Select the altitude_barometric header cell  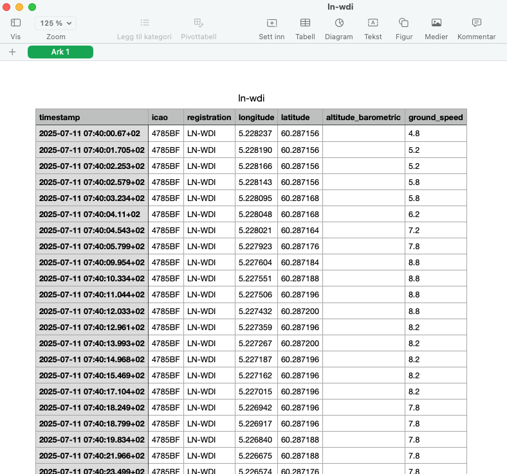(x=364, y=118)
